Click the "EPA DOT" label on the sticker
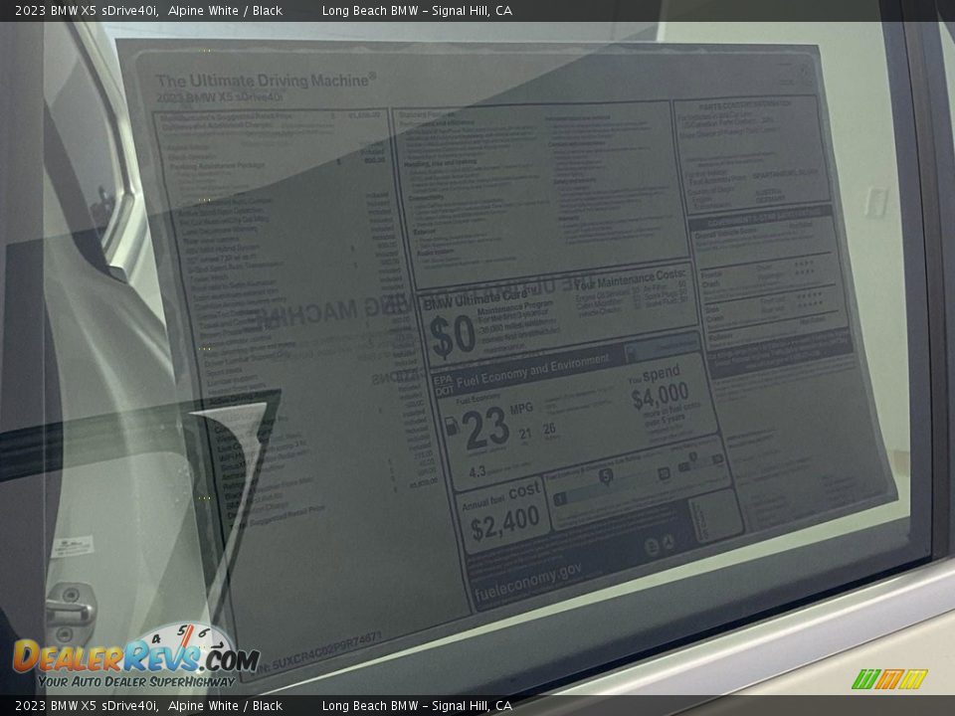This screenshot has height=716, width=955. click(444, 385)
